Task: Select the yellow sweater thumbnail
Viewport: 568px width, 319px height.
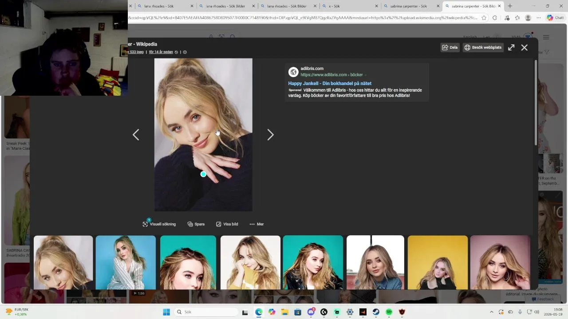Action: 250,262
